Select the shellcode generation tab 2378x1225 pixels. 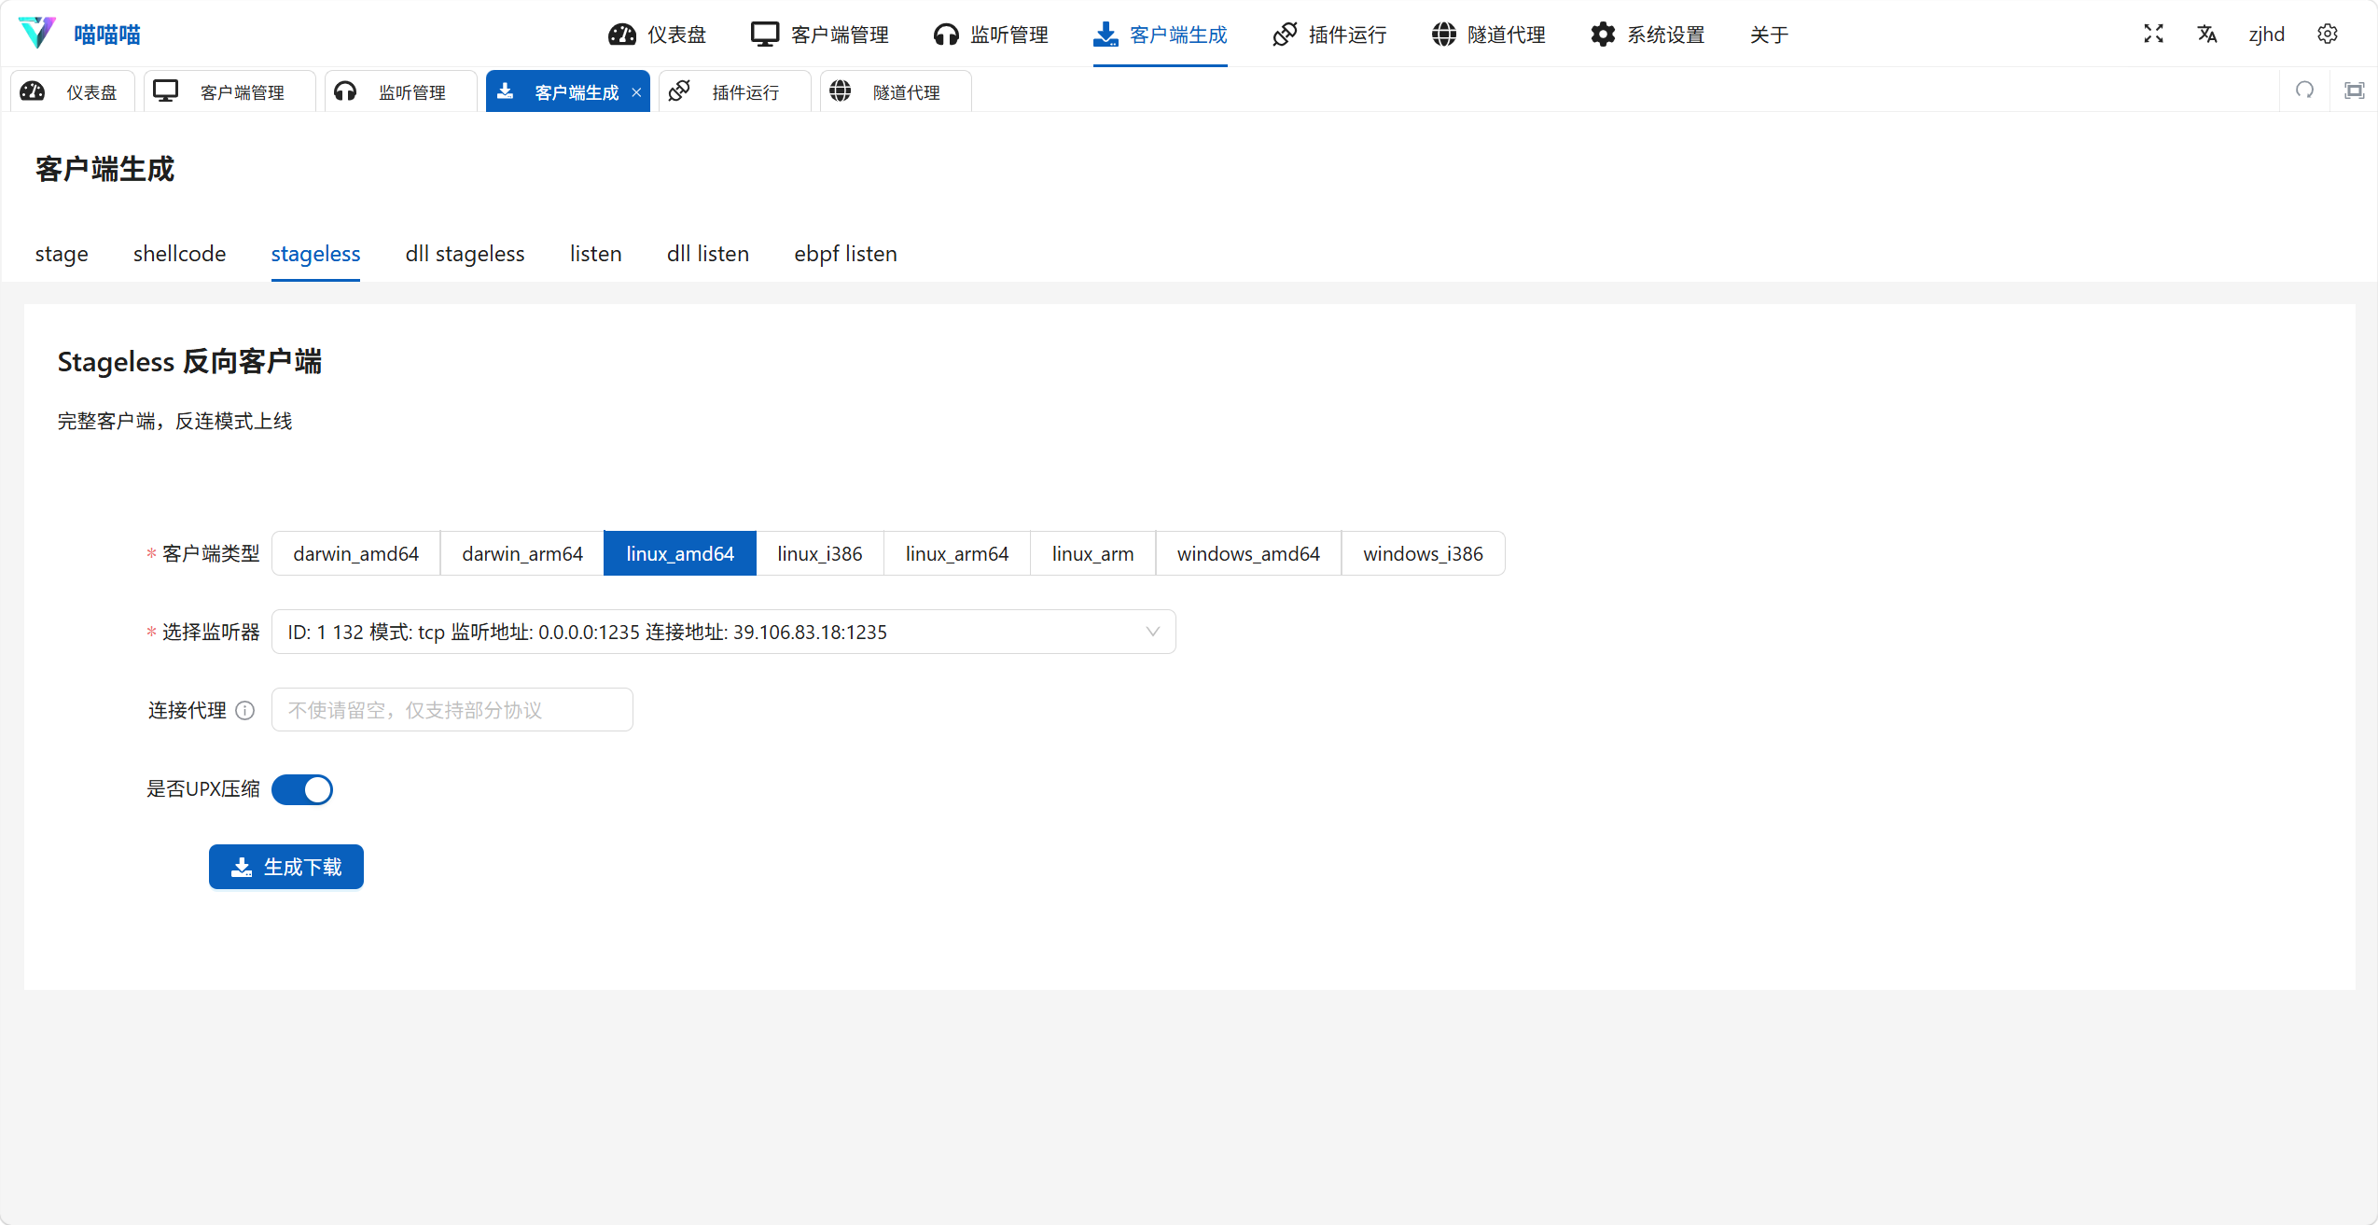pos(179,254)
